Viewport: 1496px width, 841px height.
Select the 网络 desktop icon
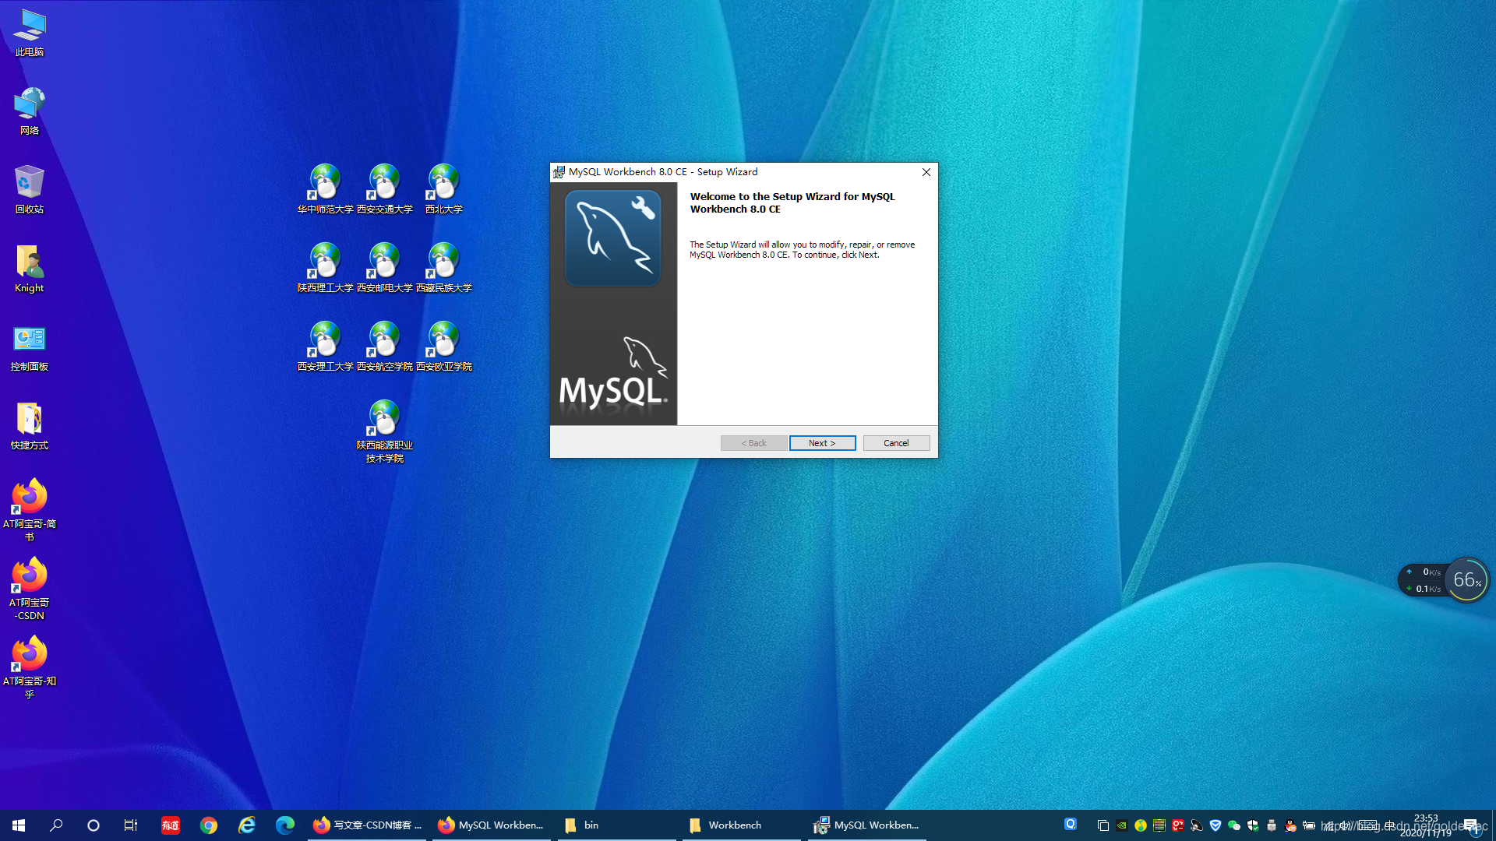pos(30,111)
